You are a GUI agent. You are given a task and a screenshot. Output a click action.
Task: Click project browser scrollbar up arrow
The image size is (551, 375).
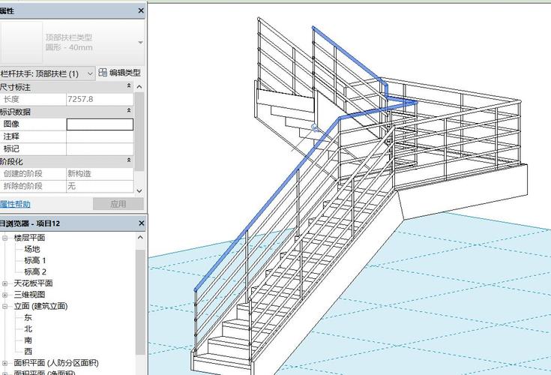tap(140, 237)
